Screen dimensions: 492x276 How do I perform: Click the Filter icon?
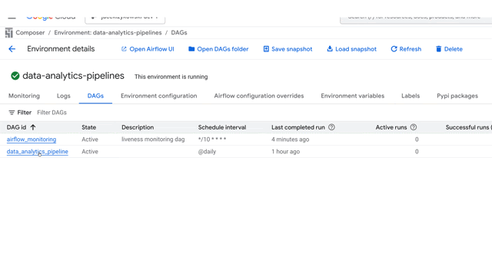pyautogui.click(x=12, y=113)
